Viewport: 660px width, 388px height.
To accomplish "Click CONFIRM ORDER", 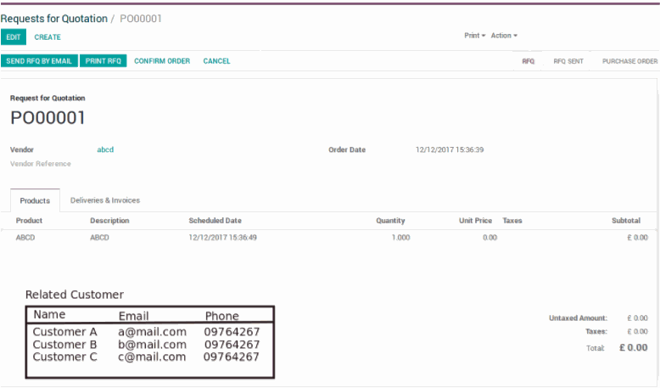I will tap(162, 61).
